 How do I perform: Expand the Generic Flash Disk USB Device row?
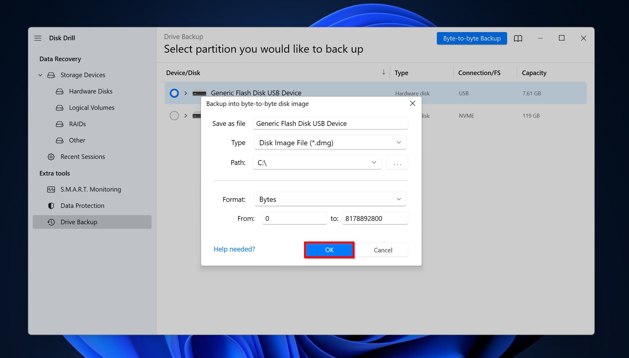[x=186, y=93]
